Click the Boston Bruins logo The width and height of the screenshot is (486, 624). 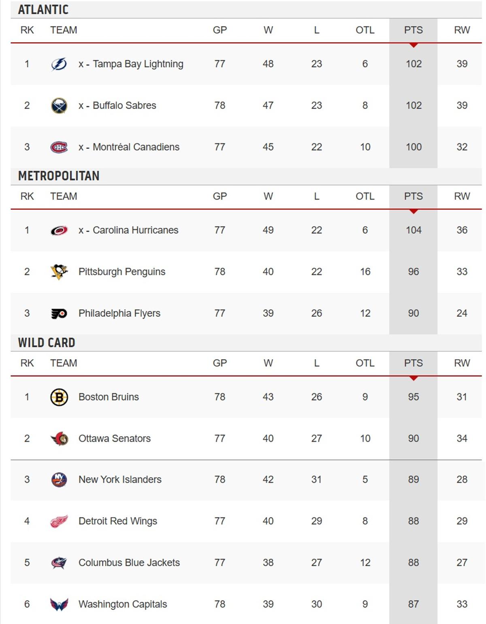point(58,397)
